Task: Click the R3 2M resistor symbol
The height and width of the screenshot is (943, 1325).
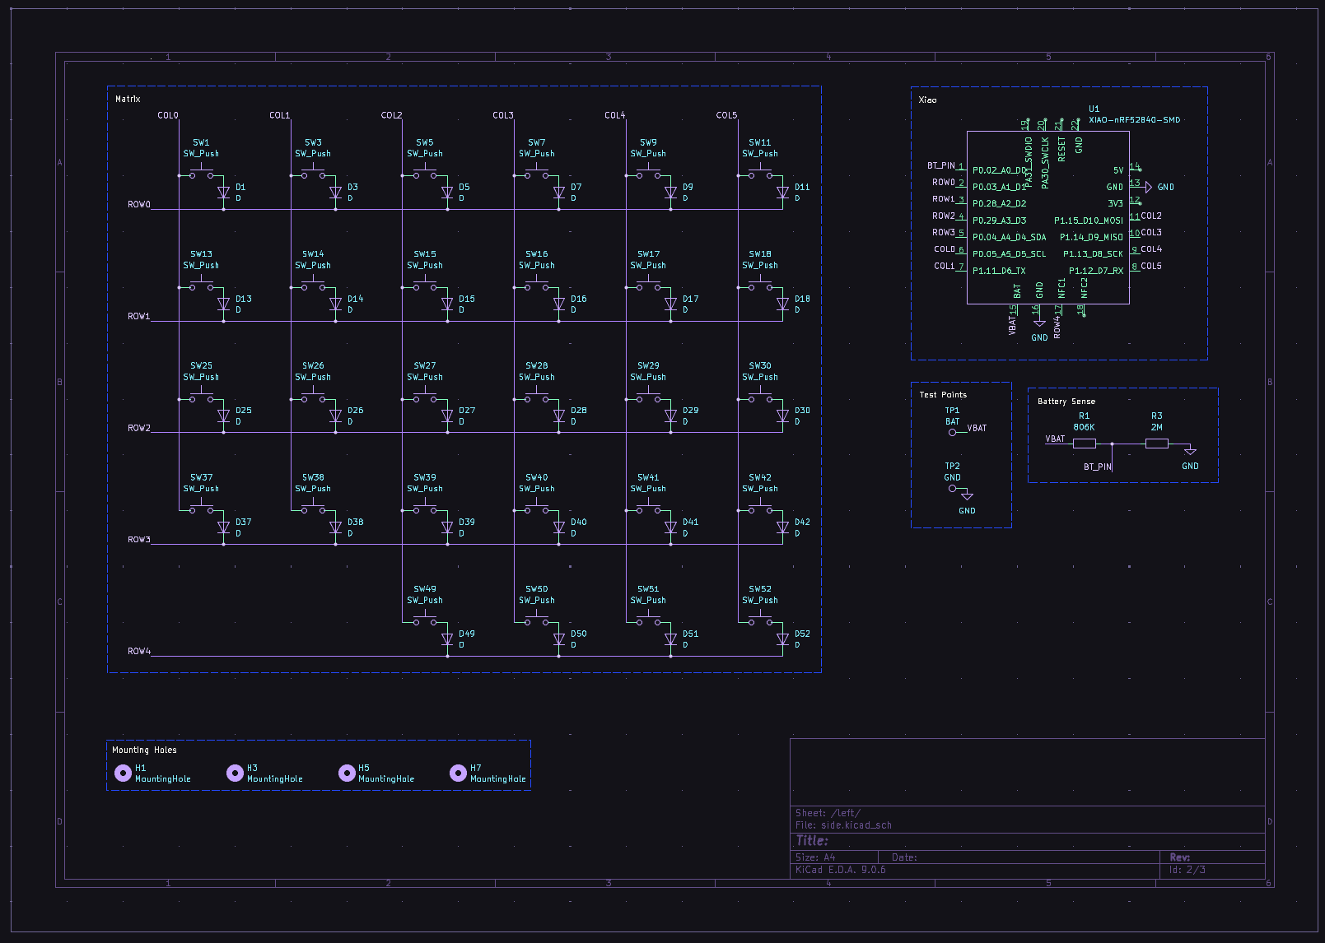Action: tap(1157, 444)
